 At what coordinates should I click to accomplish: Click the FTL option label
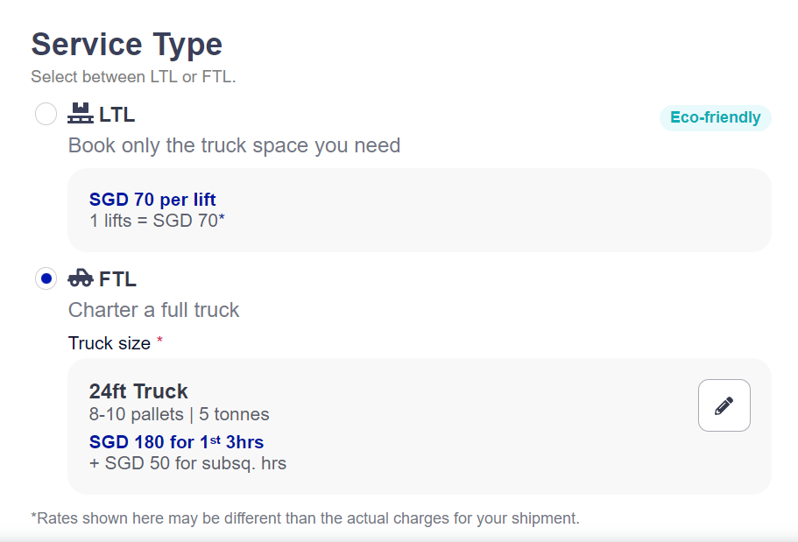click(x=117, y=279)
